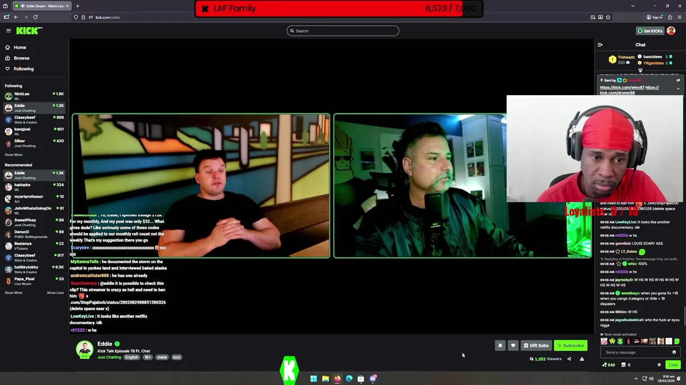Open a new browser tab
Screen dimensions: 686x385
tap(77, 6)
